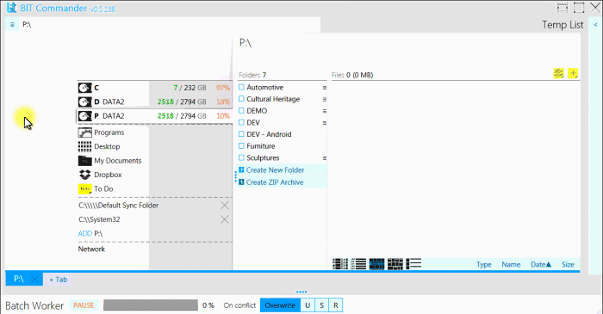Open the System32 bookmark
Screen dimensions: 603x314
99,219
